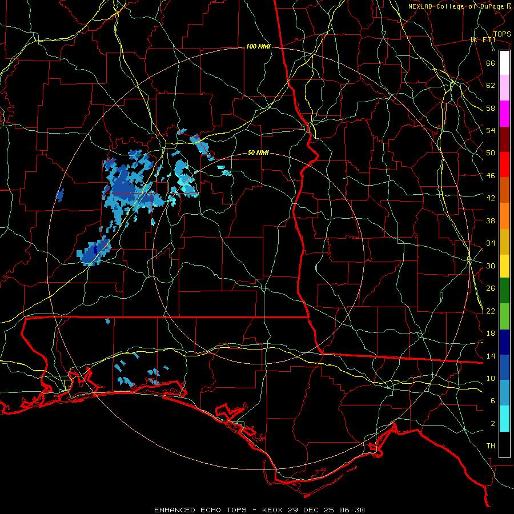Image resolution: width=514 pixels, height=514 pixels.
Task: Click the bright red legend swatch near 46-50
Action: 504,164
